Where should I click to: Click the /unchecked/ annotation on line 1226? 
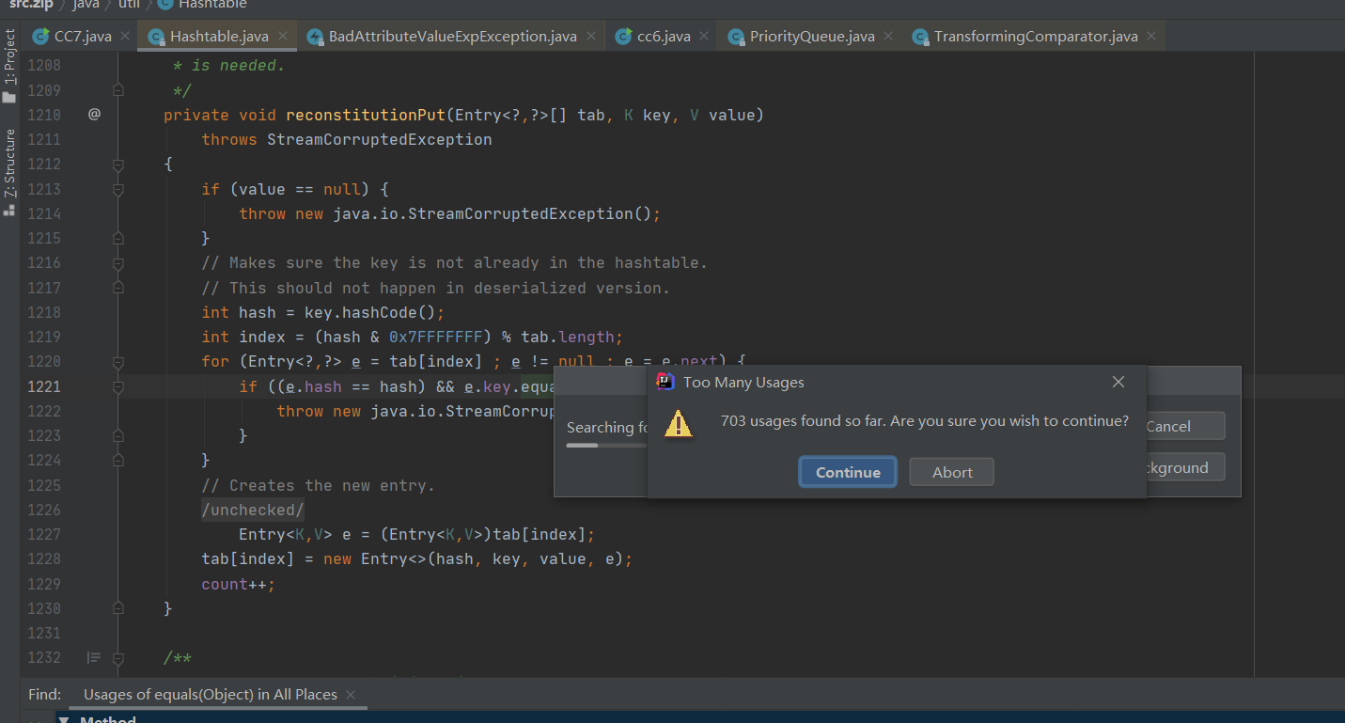(253, 510)
